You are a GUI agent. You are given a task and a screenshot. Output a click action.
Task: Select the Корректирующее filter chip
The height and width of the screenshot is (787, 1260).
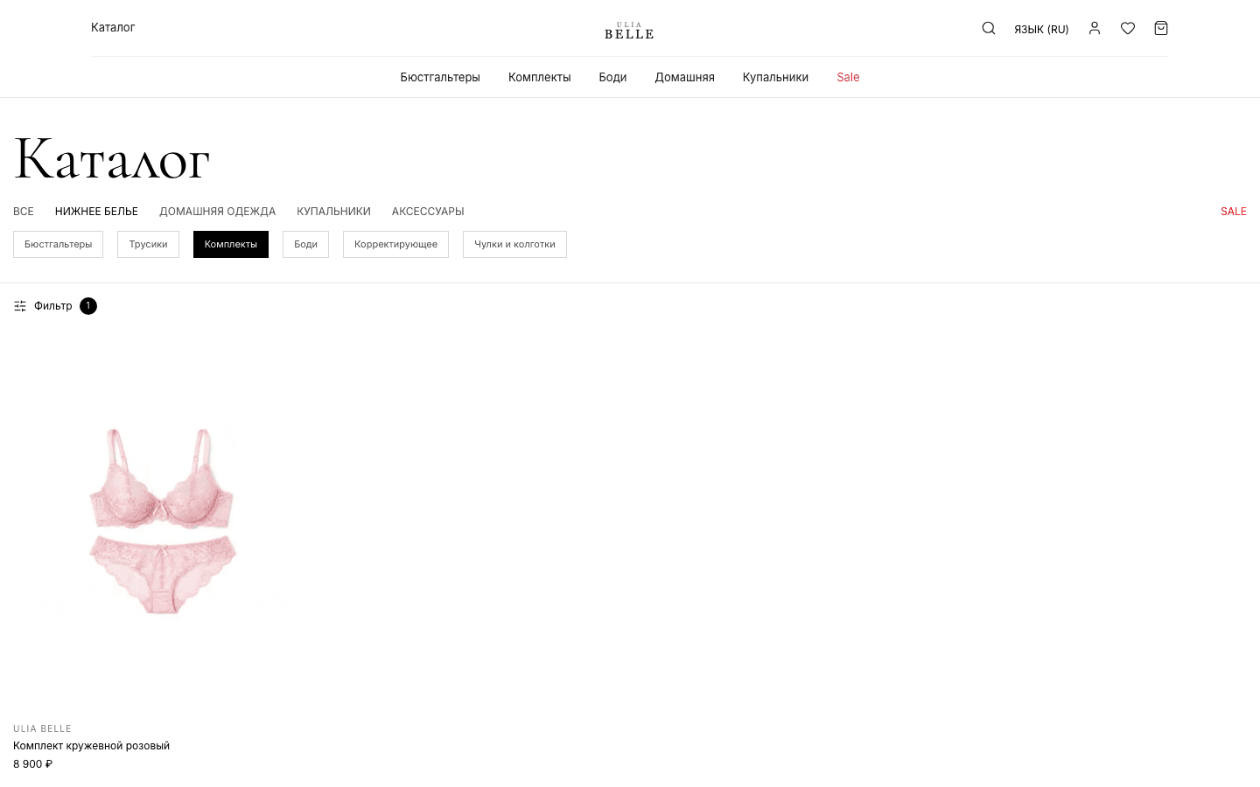[395, 245]
